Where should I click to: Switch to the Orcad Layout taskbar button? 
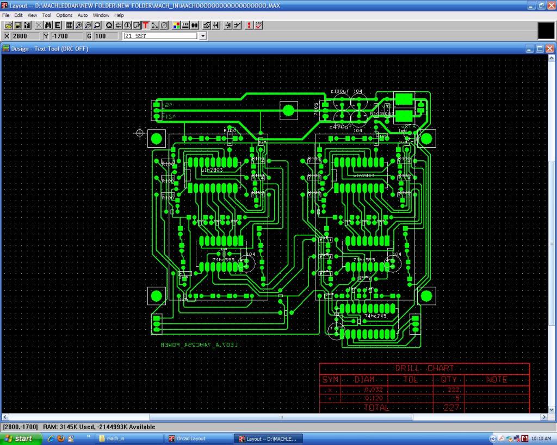coord(199,438)
